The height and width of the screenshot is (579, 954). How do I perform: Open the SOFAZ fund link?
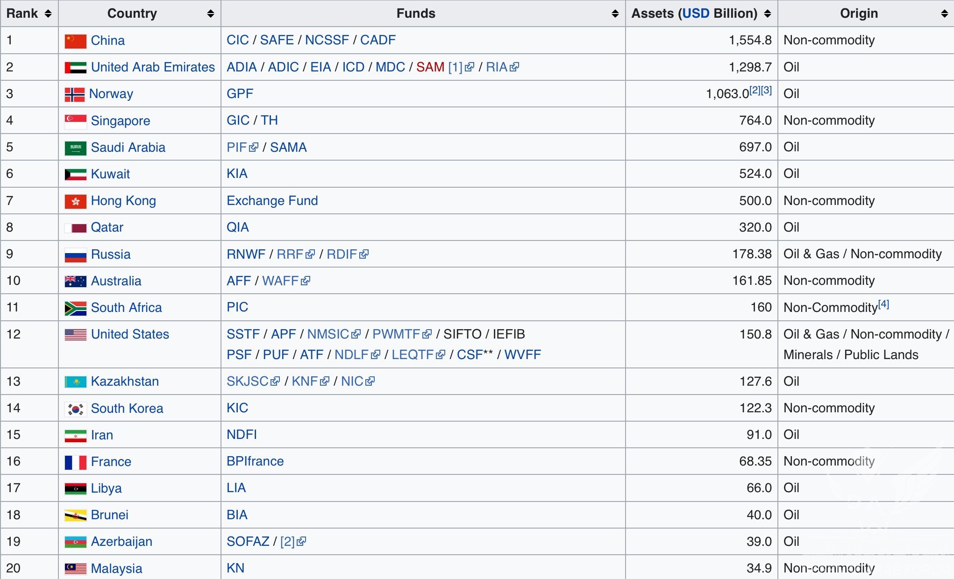coord(248,542)
